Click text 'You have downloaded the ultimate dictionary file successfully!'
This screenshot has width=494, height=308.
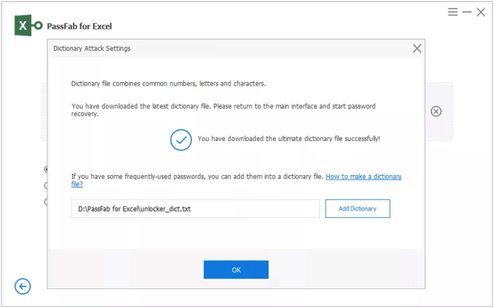pyautogui.click(x=289, y=139)
